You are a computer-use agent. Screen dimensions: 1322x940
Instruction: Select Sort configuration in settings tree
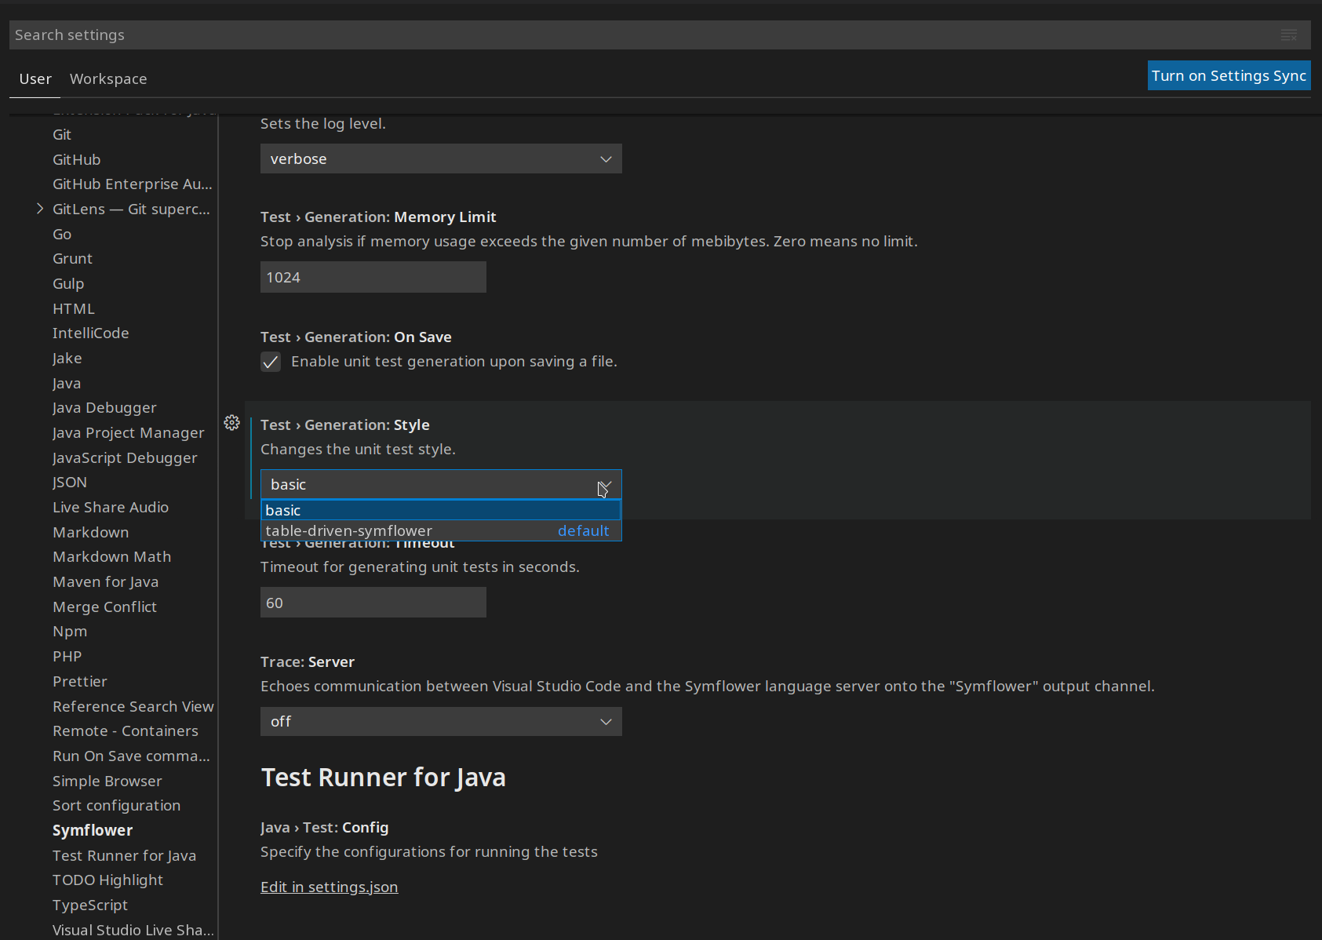tap(117, 806)
